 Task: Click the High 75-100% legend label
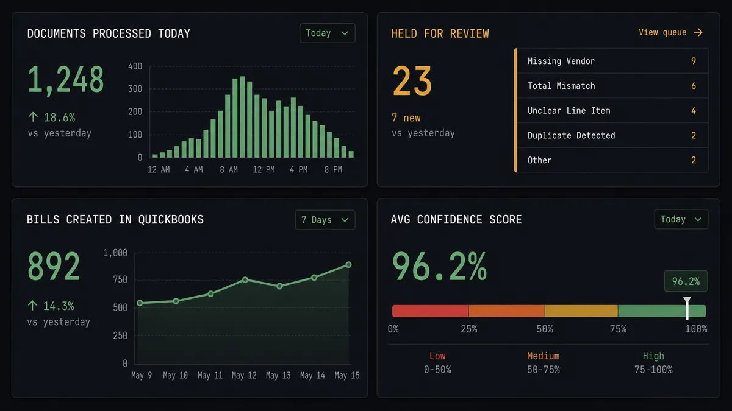point(653,362)
